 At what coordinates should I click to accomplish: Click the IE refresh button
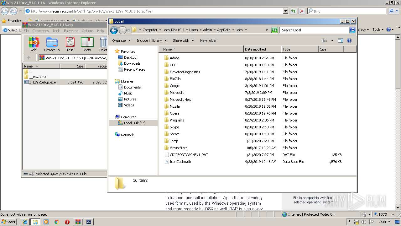pos(293,11)
